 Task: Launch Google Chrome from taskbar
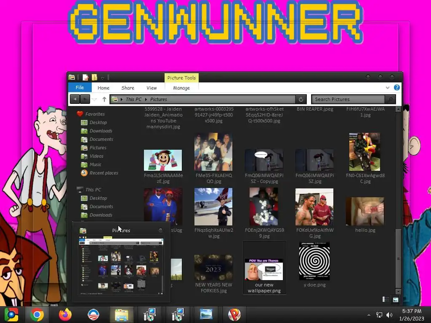point(37,315)
